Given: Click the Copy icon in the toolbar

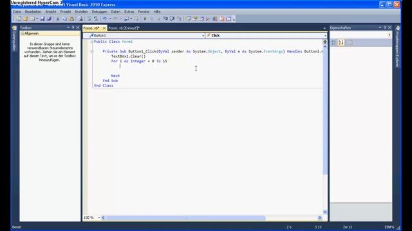Looking at the screenshot, I should (64, 19).
